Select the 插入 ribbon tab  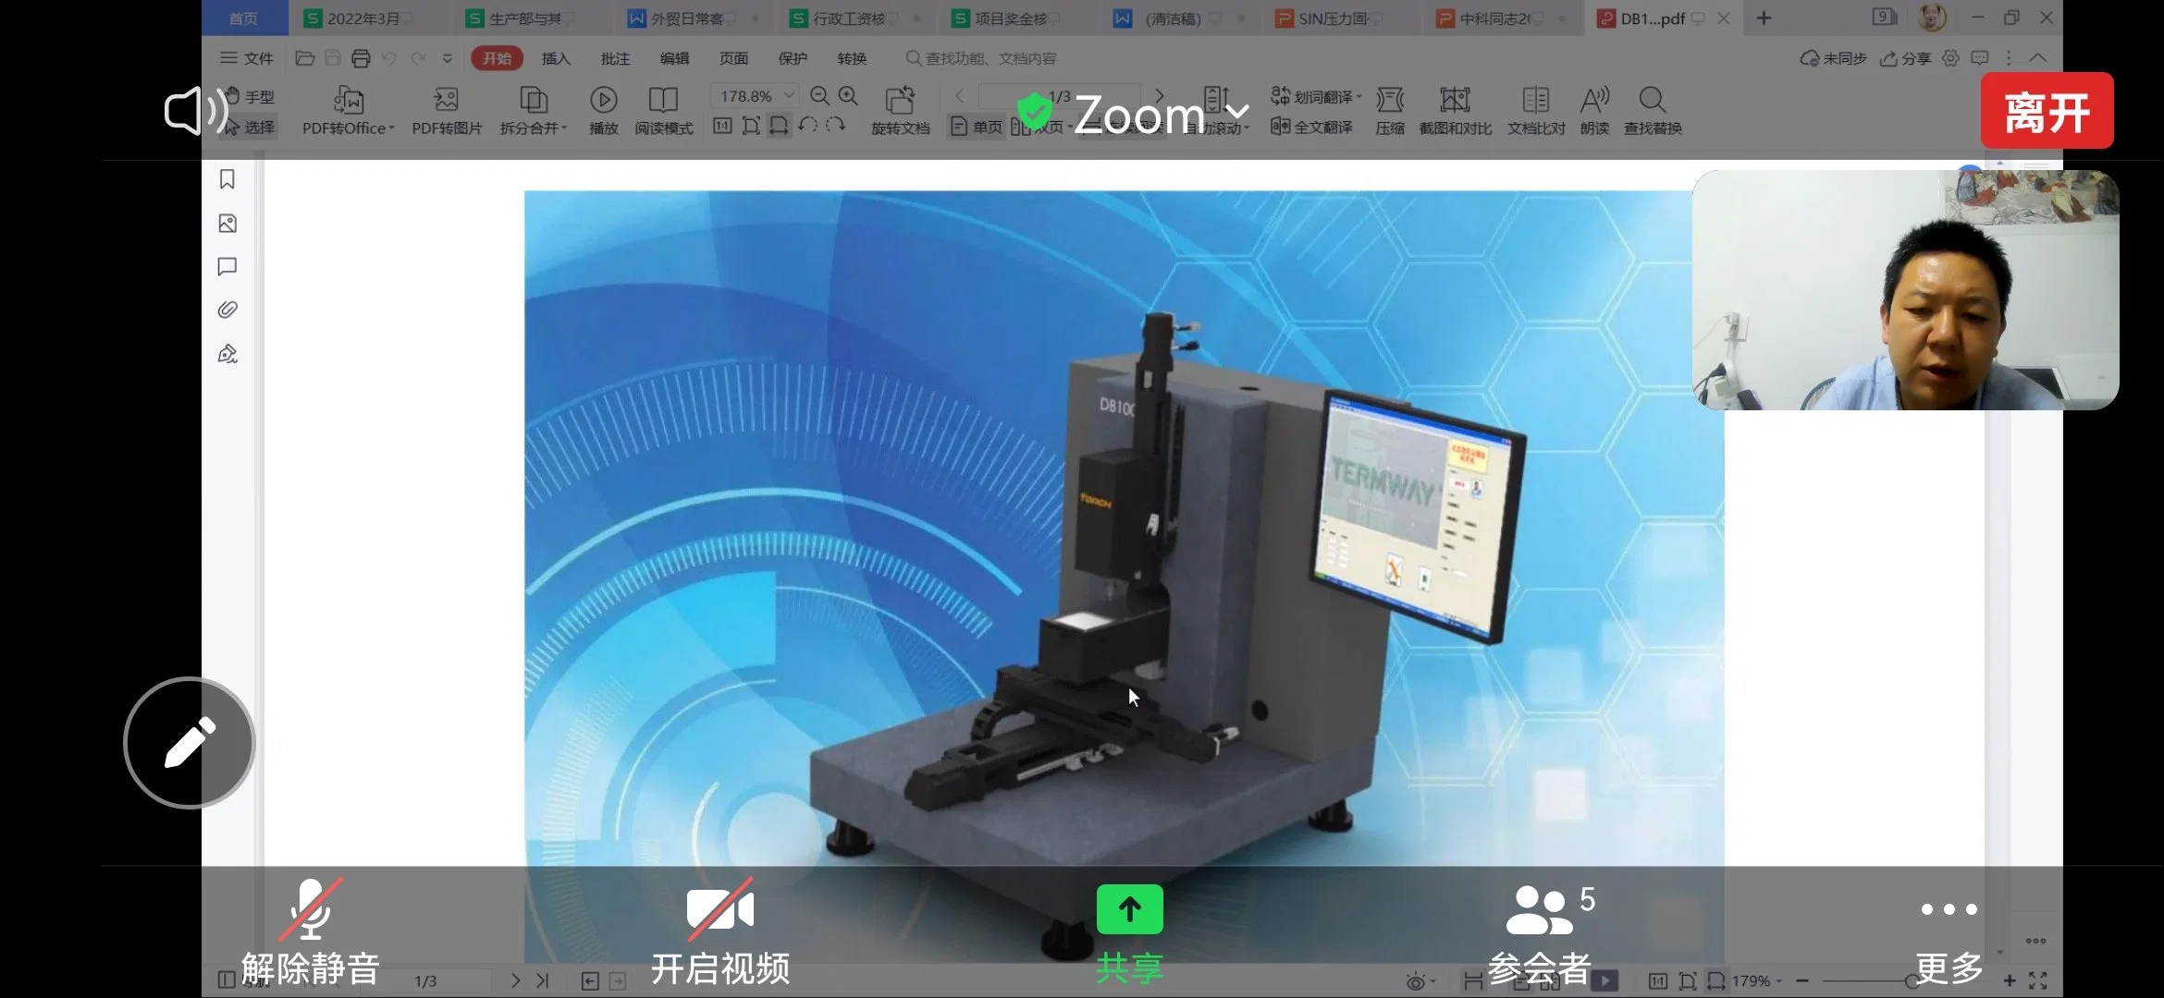pos(556,58)
